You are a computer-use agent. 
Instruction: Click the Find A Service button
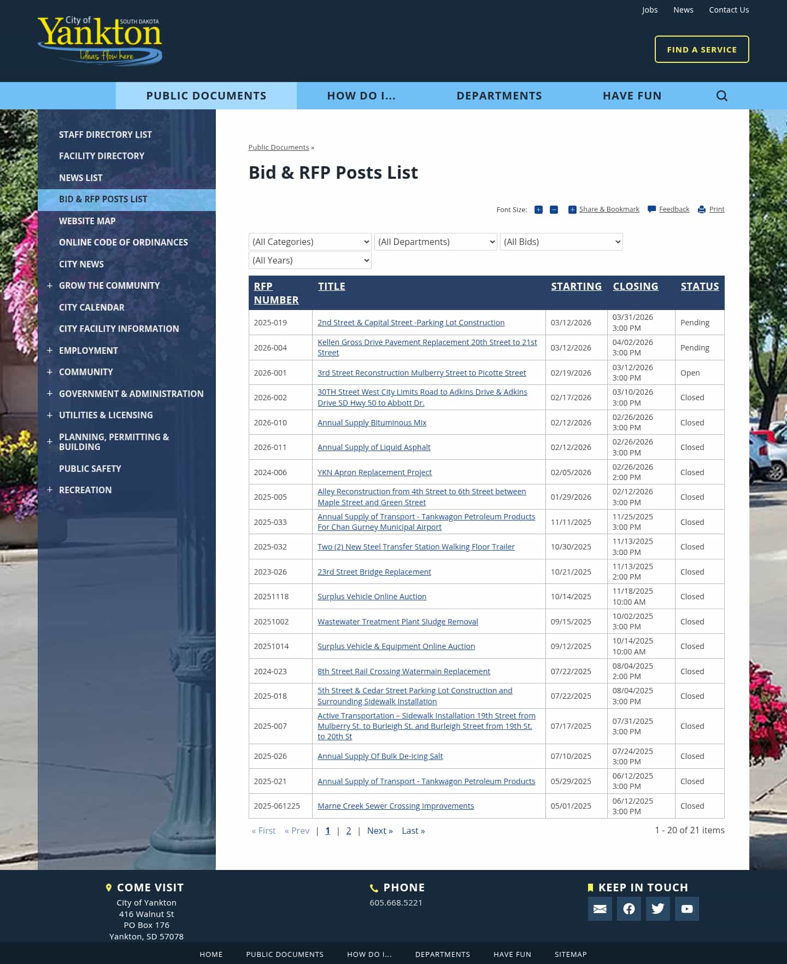(702, 49)
